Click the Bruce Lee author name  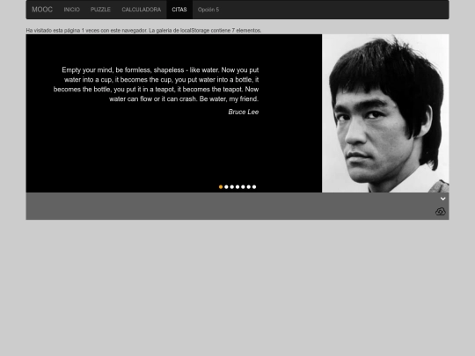coord(244,112)
